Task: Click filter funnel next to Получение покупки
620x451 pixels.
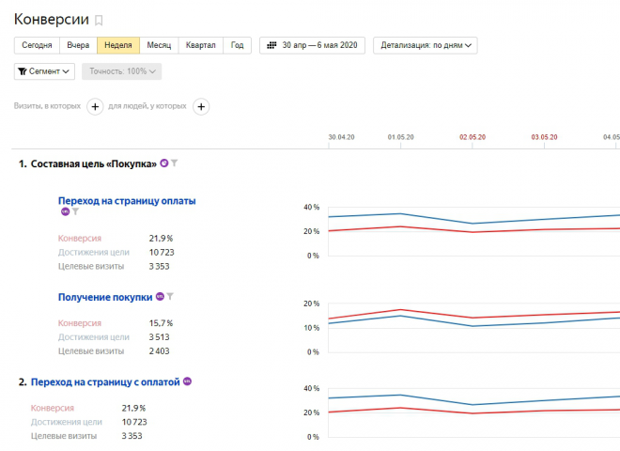Action: coord(170,297)
